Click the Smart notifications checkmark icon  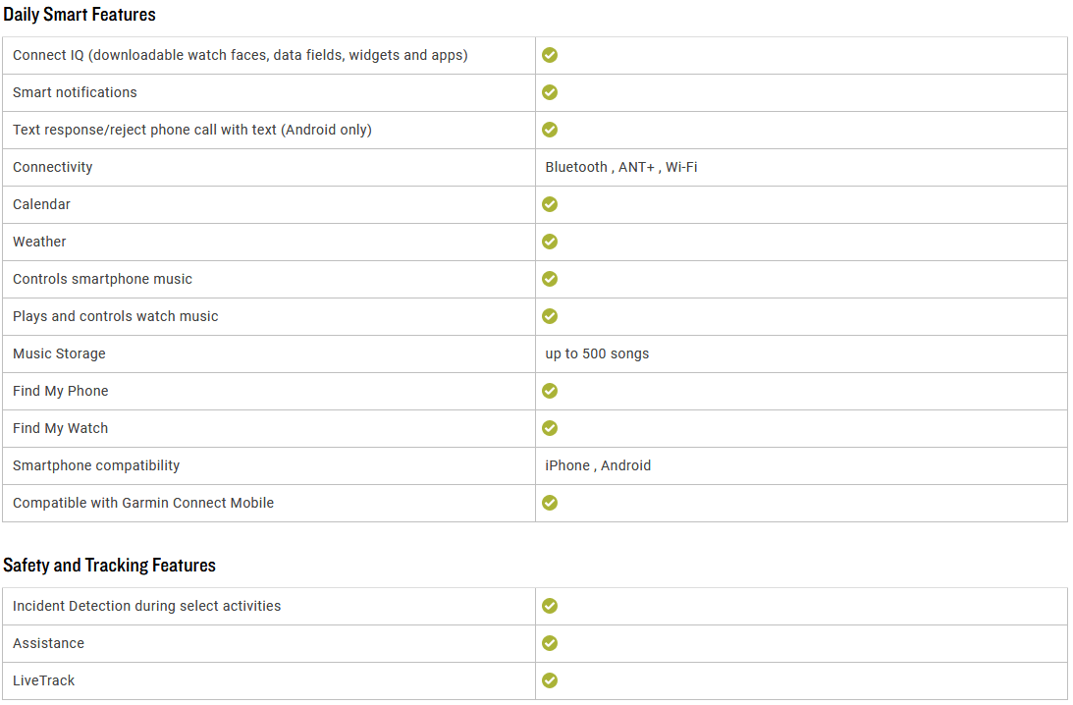pos(550,92)
